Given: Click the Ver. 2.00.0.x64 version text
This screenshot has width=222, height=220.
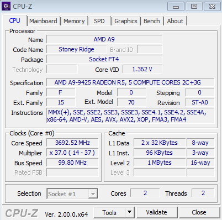Looking at the screenshot, I should pos(66,214).
